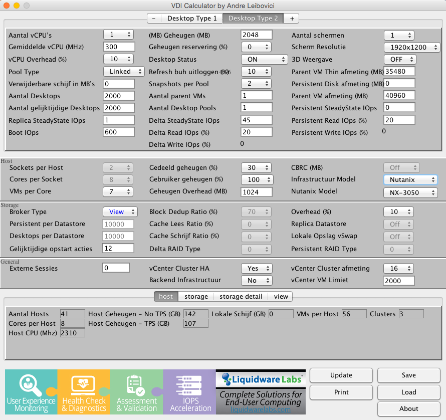
Task: Change Infrastructuur Model Nutanix dropdown
Action: (410, 179)
